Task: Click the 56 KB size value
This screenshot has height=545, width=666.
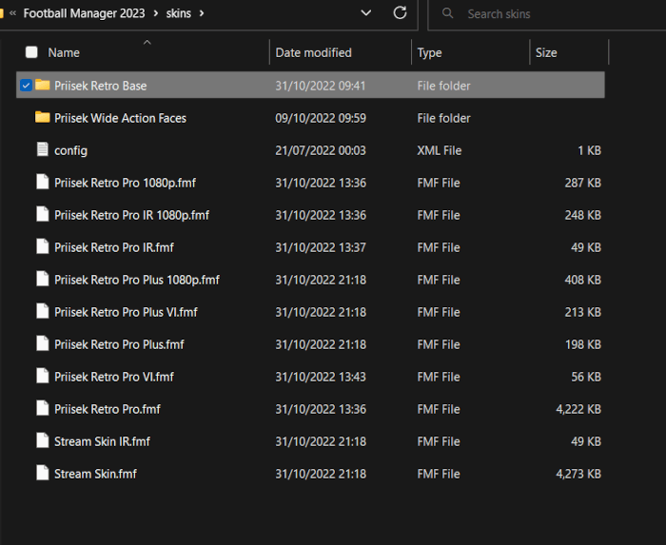Action: click(586, 377)
